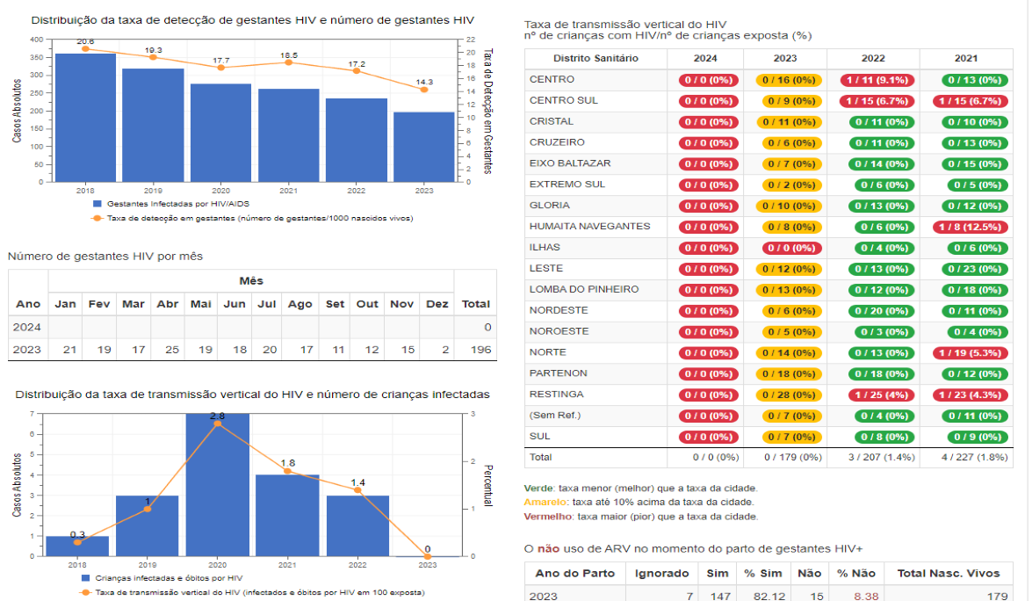Click RESTINGA 2022 badge 1 / 25 (4%)
The image size is (1032, 601).
click(x=877, y=395)
